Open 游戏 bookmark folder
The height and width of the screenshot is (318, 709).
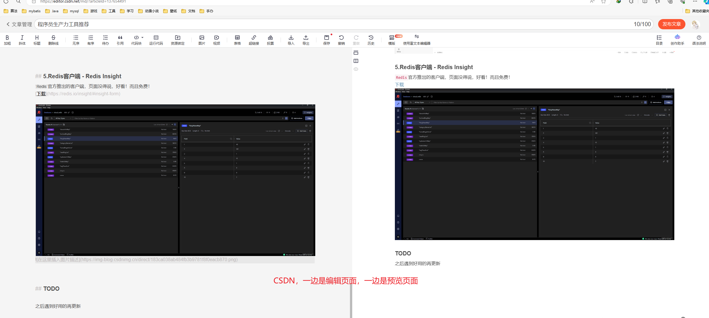[90, 11]
